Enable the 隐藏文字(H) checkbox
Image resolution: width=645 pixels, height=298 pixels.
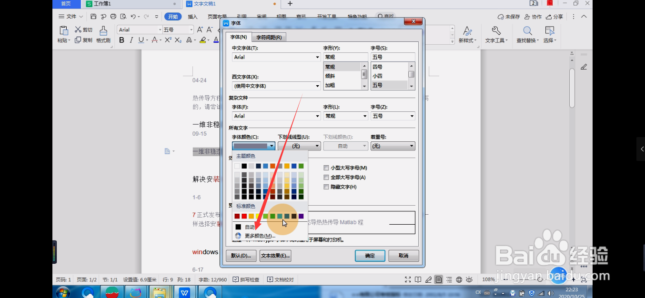326,187
